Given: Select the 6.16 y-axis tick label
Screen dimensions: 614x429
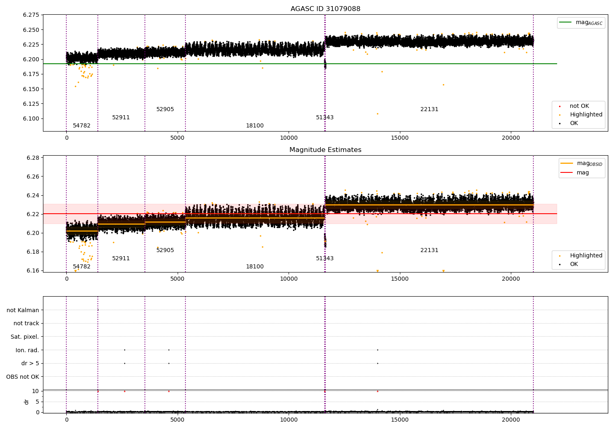Looking at the screenshot, I should pyautogui.click(x=33, y=271).
